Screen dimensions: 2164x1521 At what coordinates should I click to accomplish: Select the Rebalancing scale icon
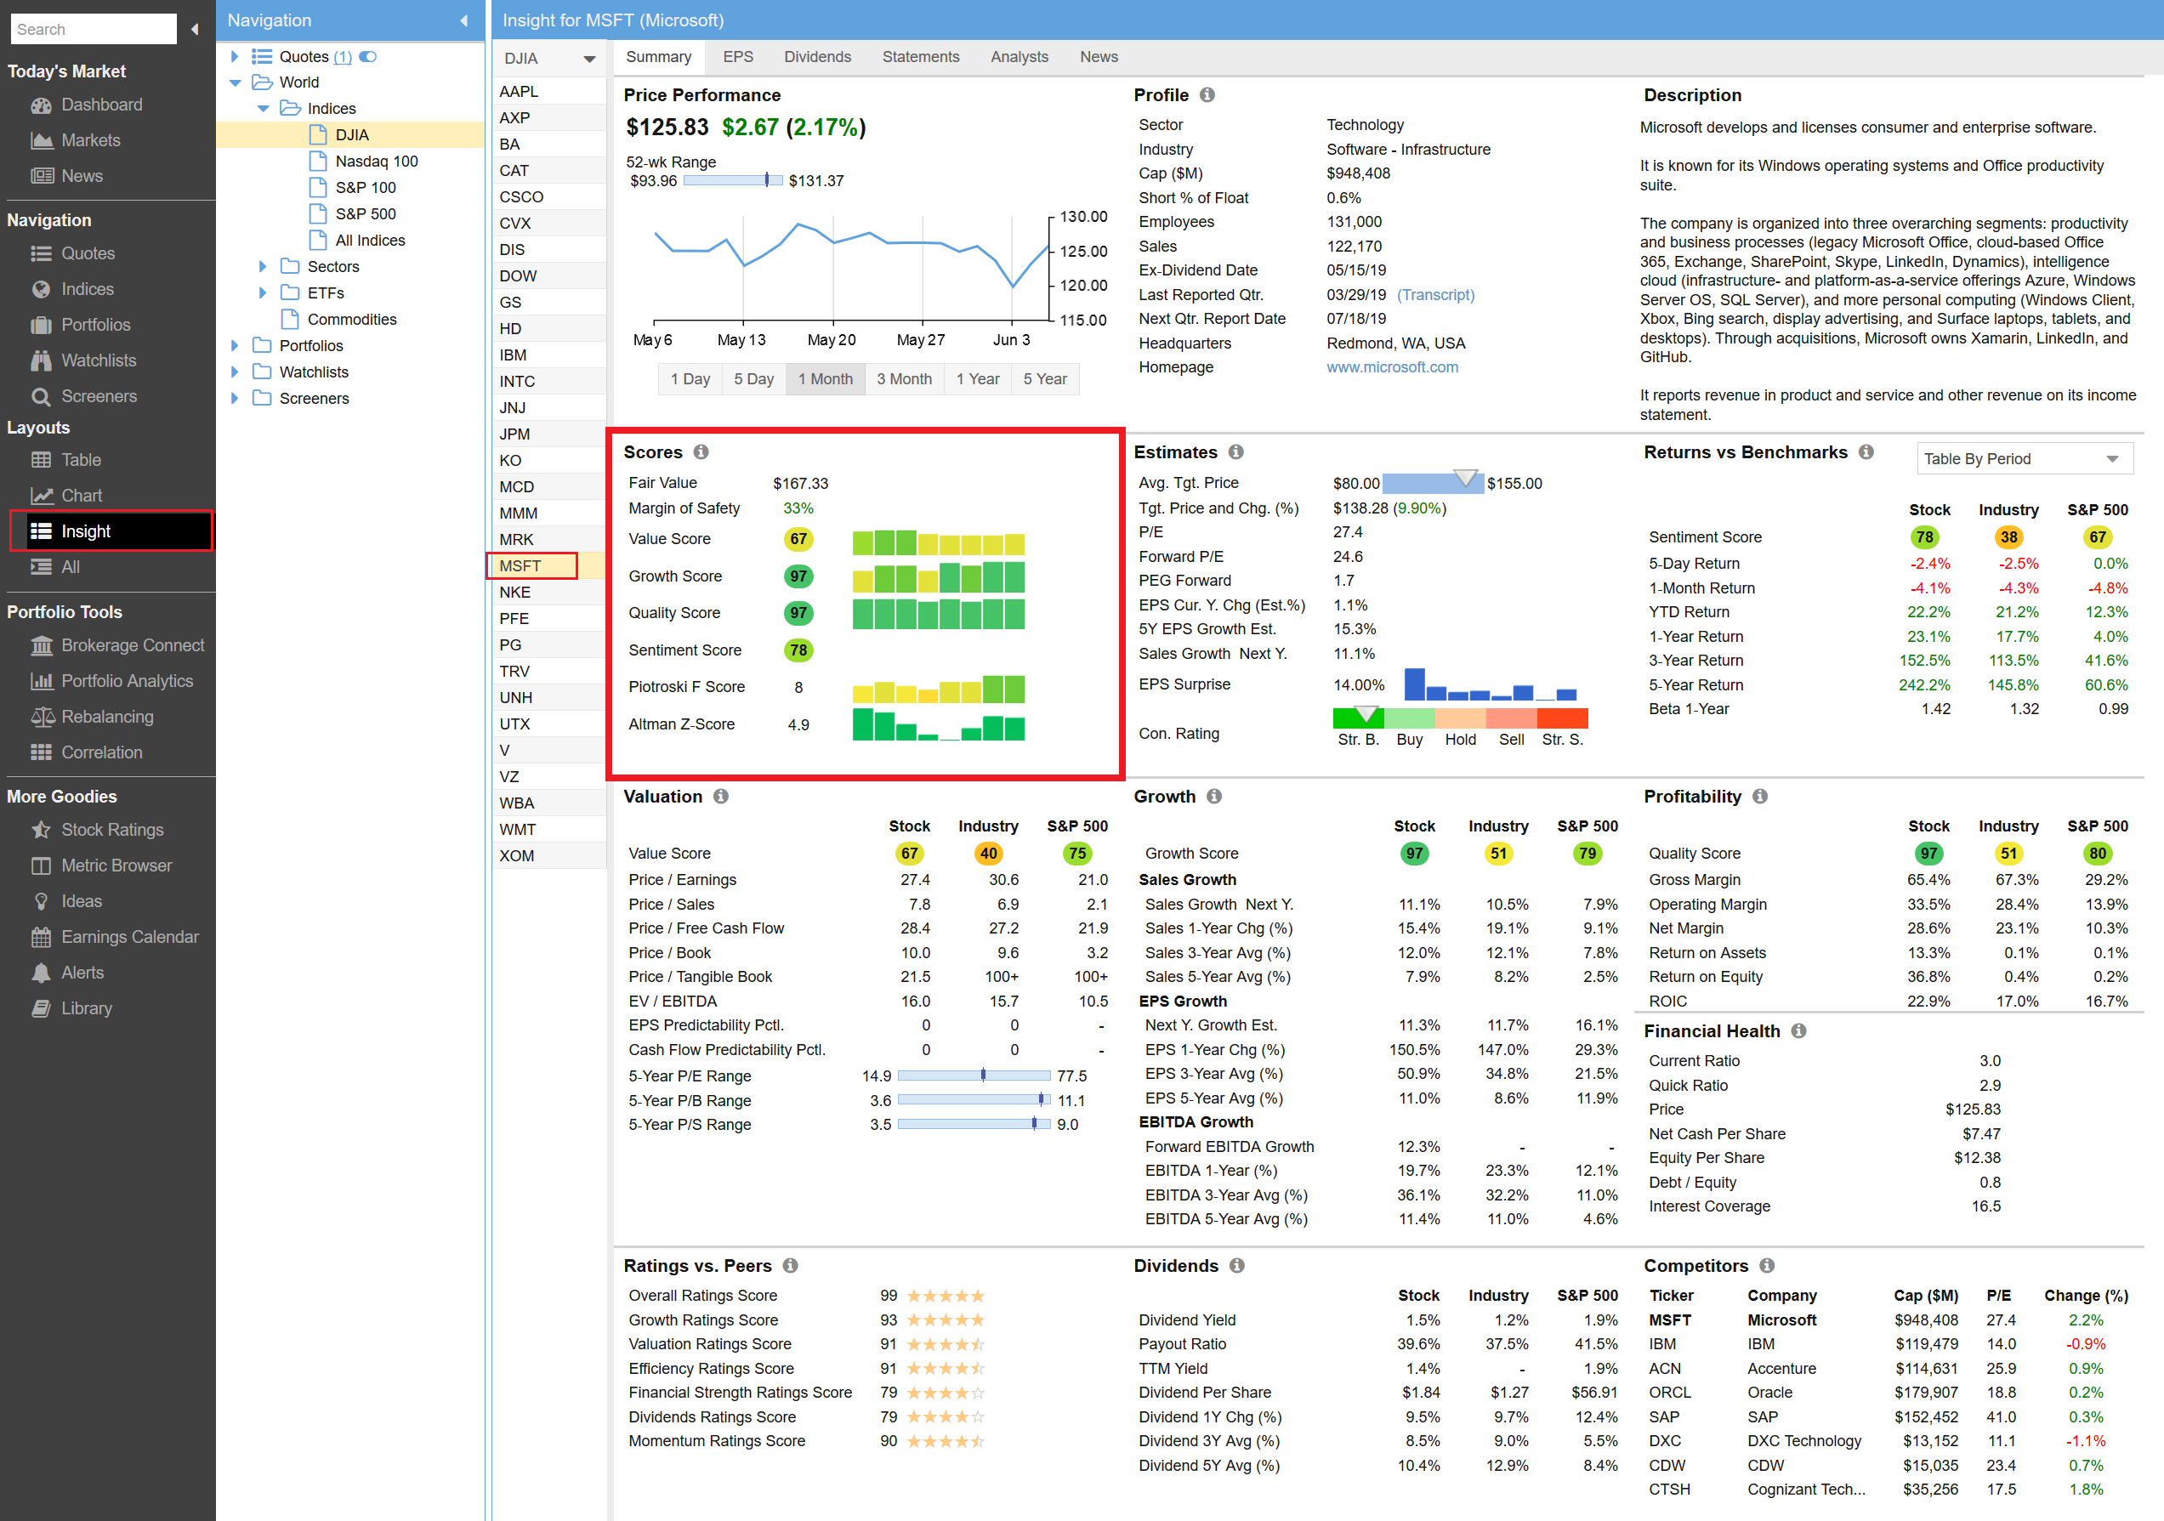[42, 718]
